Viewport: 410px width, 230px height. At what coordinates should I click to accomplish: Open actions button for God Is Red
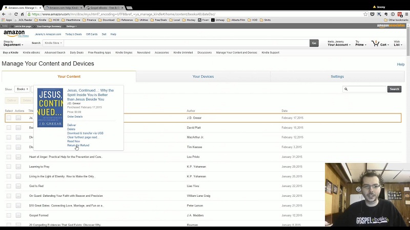[x=18, y=186]
